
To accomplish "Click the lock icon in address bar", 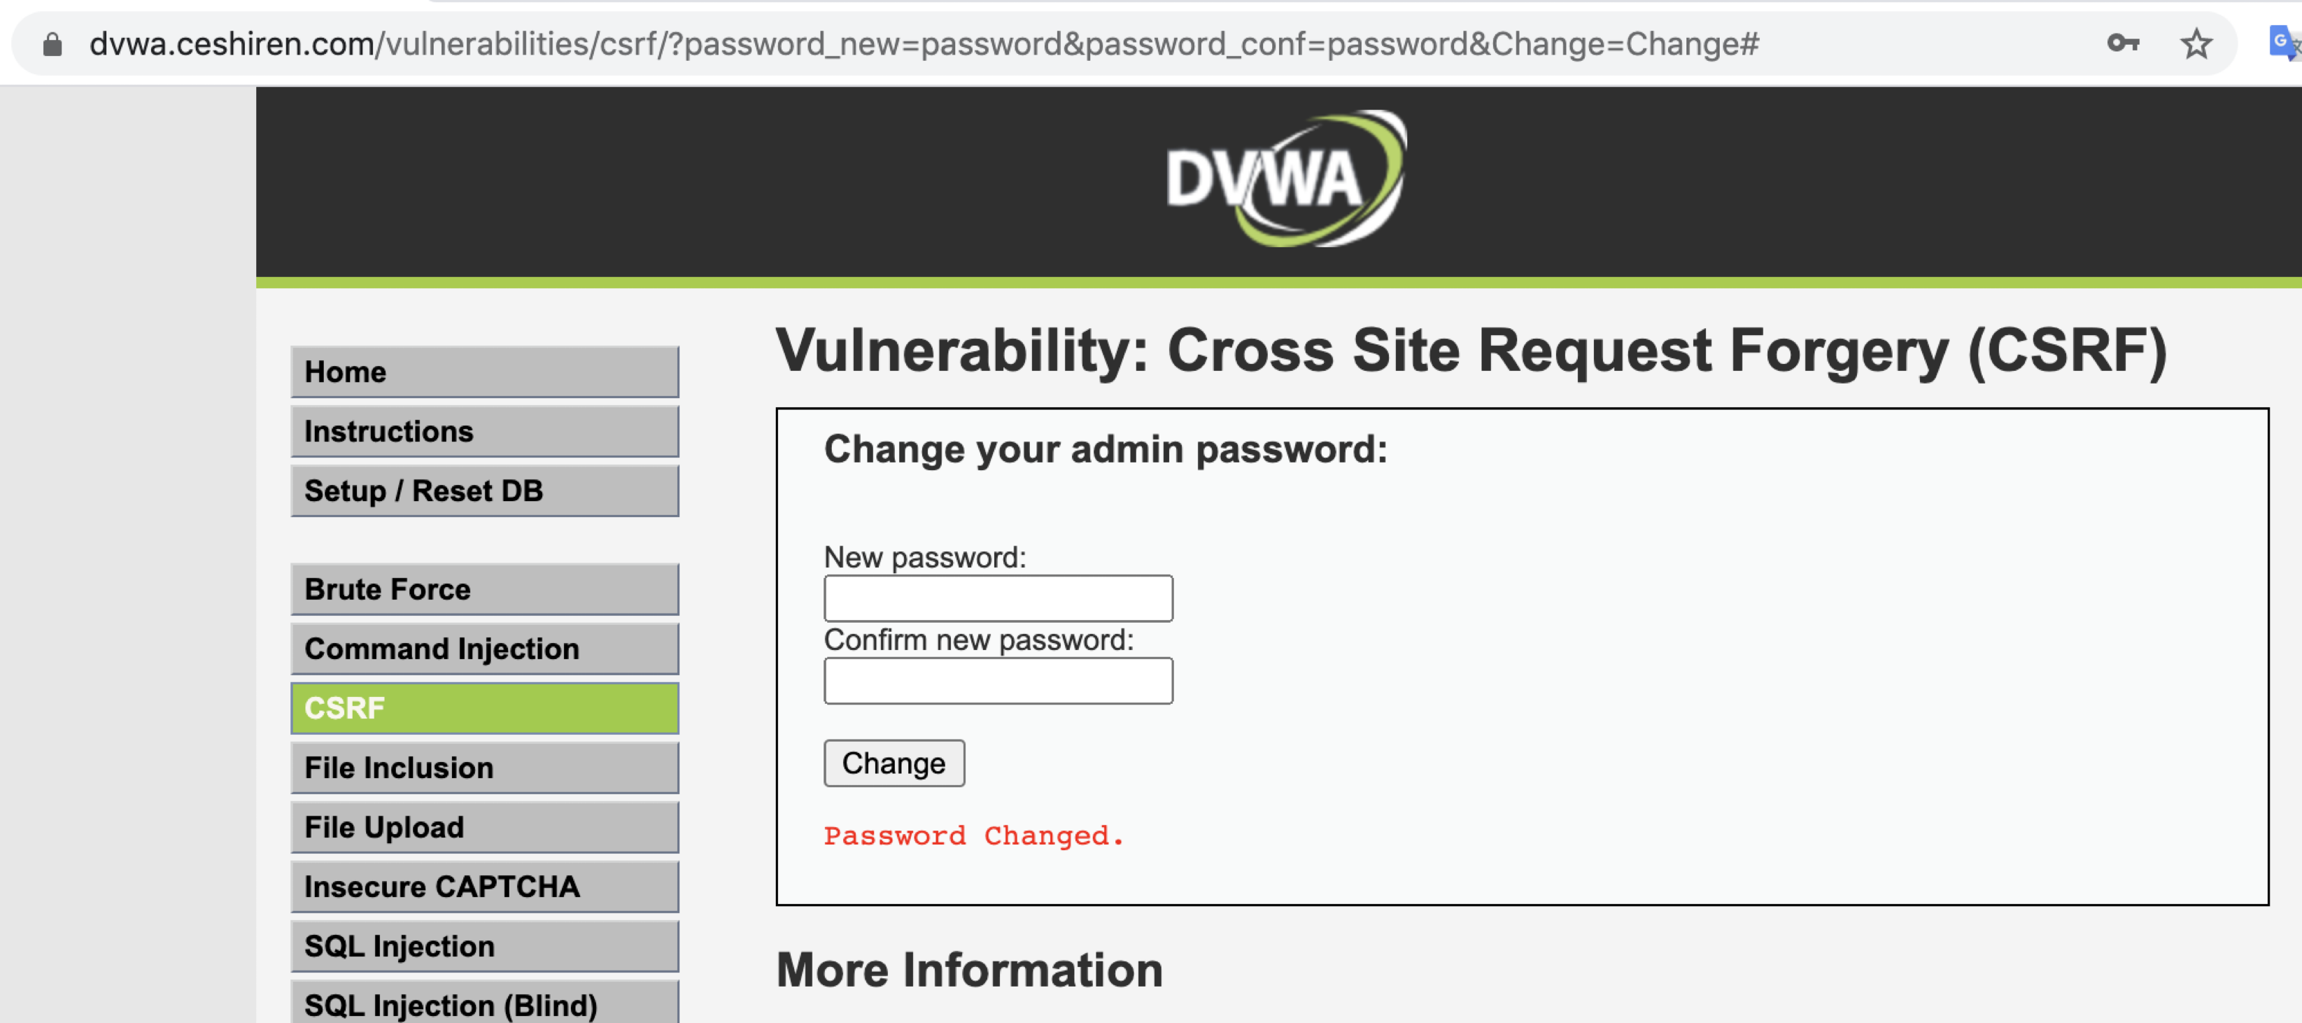I will pos(52,45).
